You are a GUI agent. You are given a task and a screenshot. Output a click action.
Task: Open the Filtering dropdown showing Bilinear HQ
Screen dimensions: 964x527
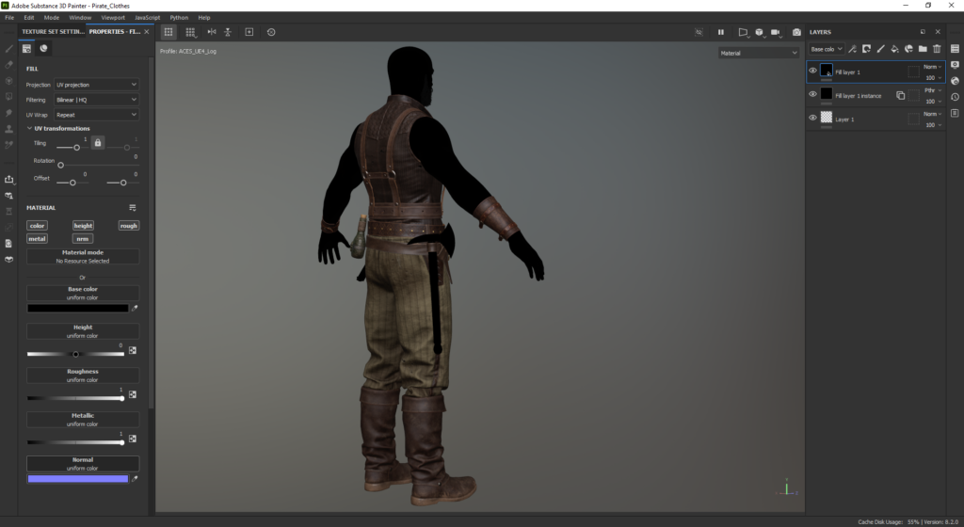pyautogui.click(x=97, y=100)
